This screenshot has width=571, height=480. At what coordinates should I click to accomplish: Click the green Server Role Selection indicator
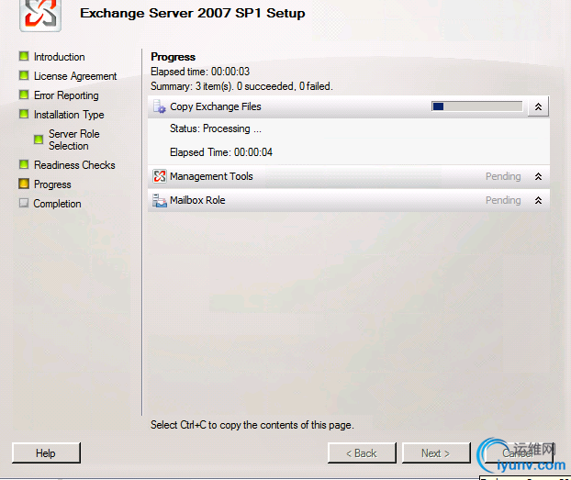[x=39, y=140]
